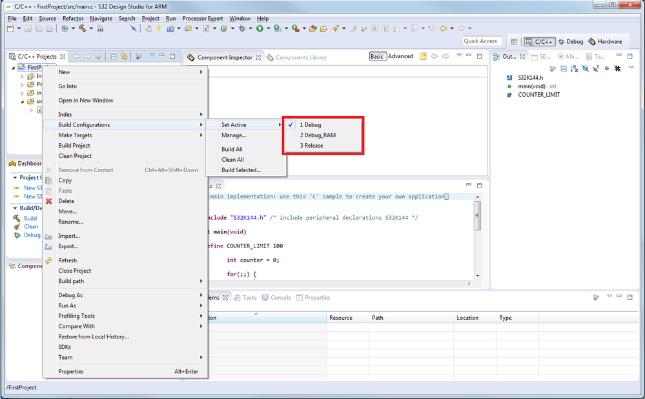
Task: Click the Debug bug icon in the main toolbar
Action: pos(242,28)
